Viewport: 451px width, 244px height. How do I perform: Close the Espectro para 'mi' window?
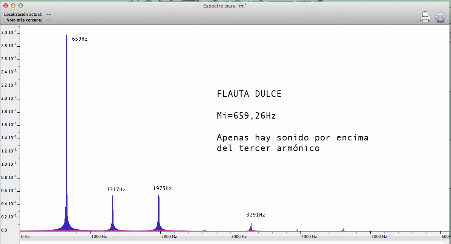tap(5, 6)
